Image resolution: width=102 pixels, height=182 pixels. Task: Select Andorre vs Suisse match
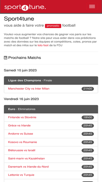click(x=20, y=134)
